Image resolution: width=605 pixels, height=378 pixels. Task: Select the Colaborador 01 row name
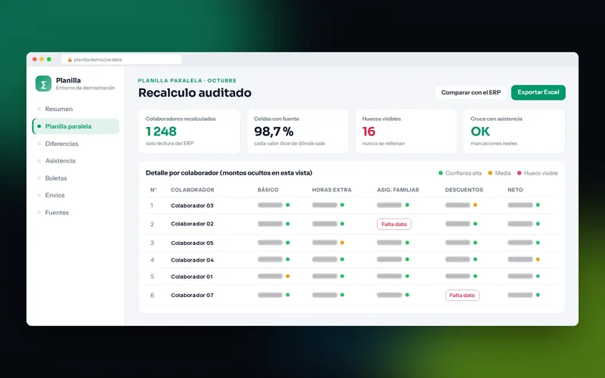click(x=192, y=277)
